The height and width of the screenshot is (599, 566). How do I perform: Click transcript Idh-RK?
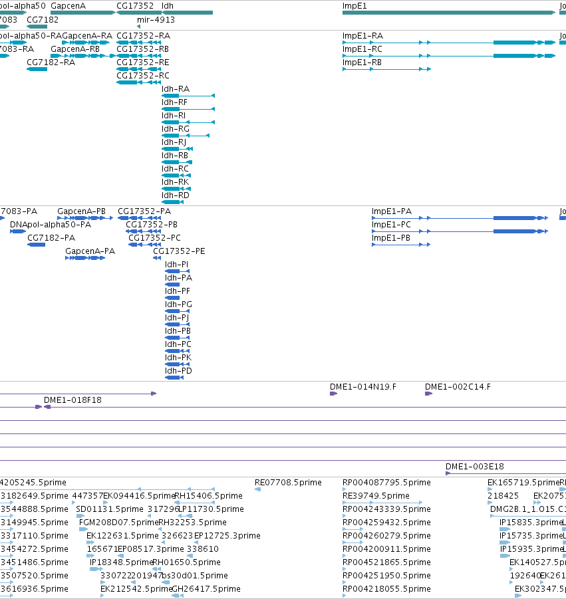click(x=175, y=182)
